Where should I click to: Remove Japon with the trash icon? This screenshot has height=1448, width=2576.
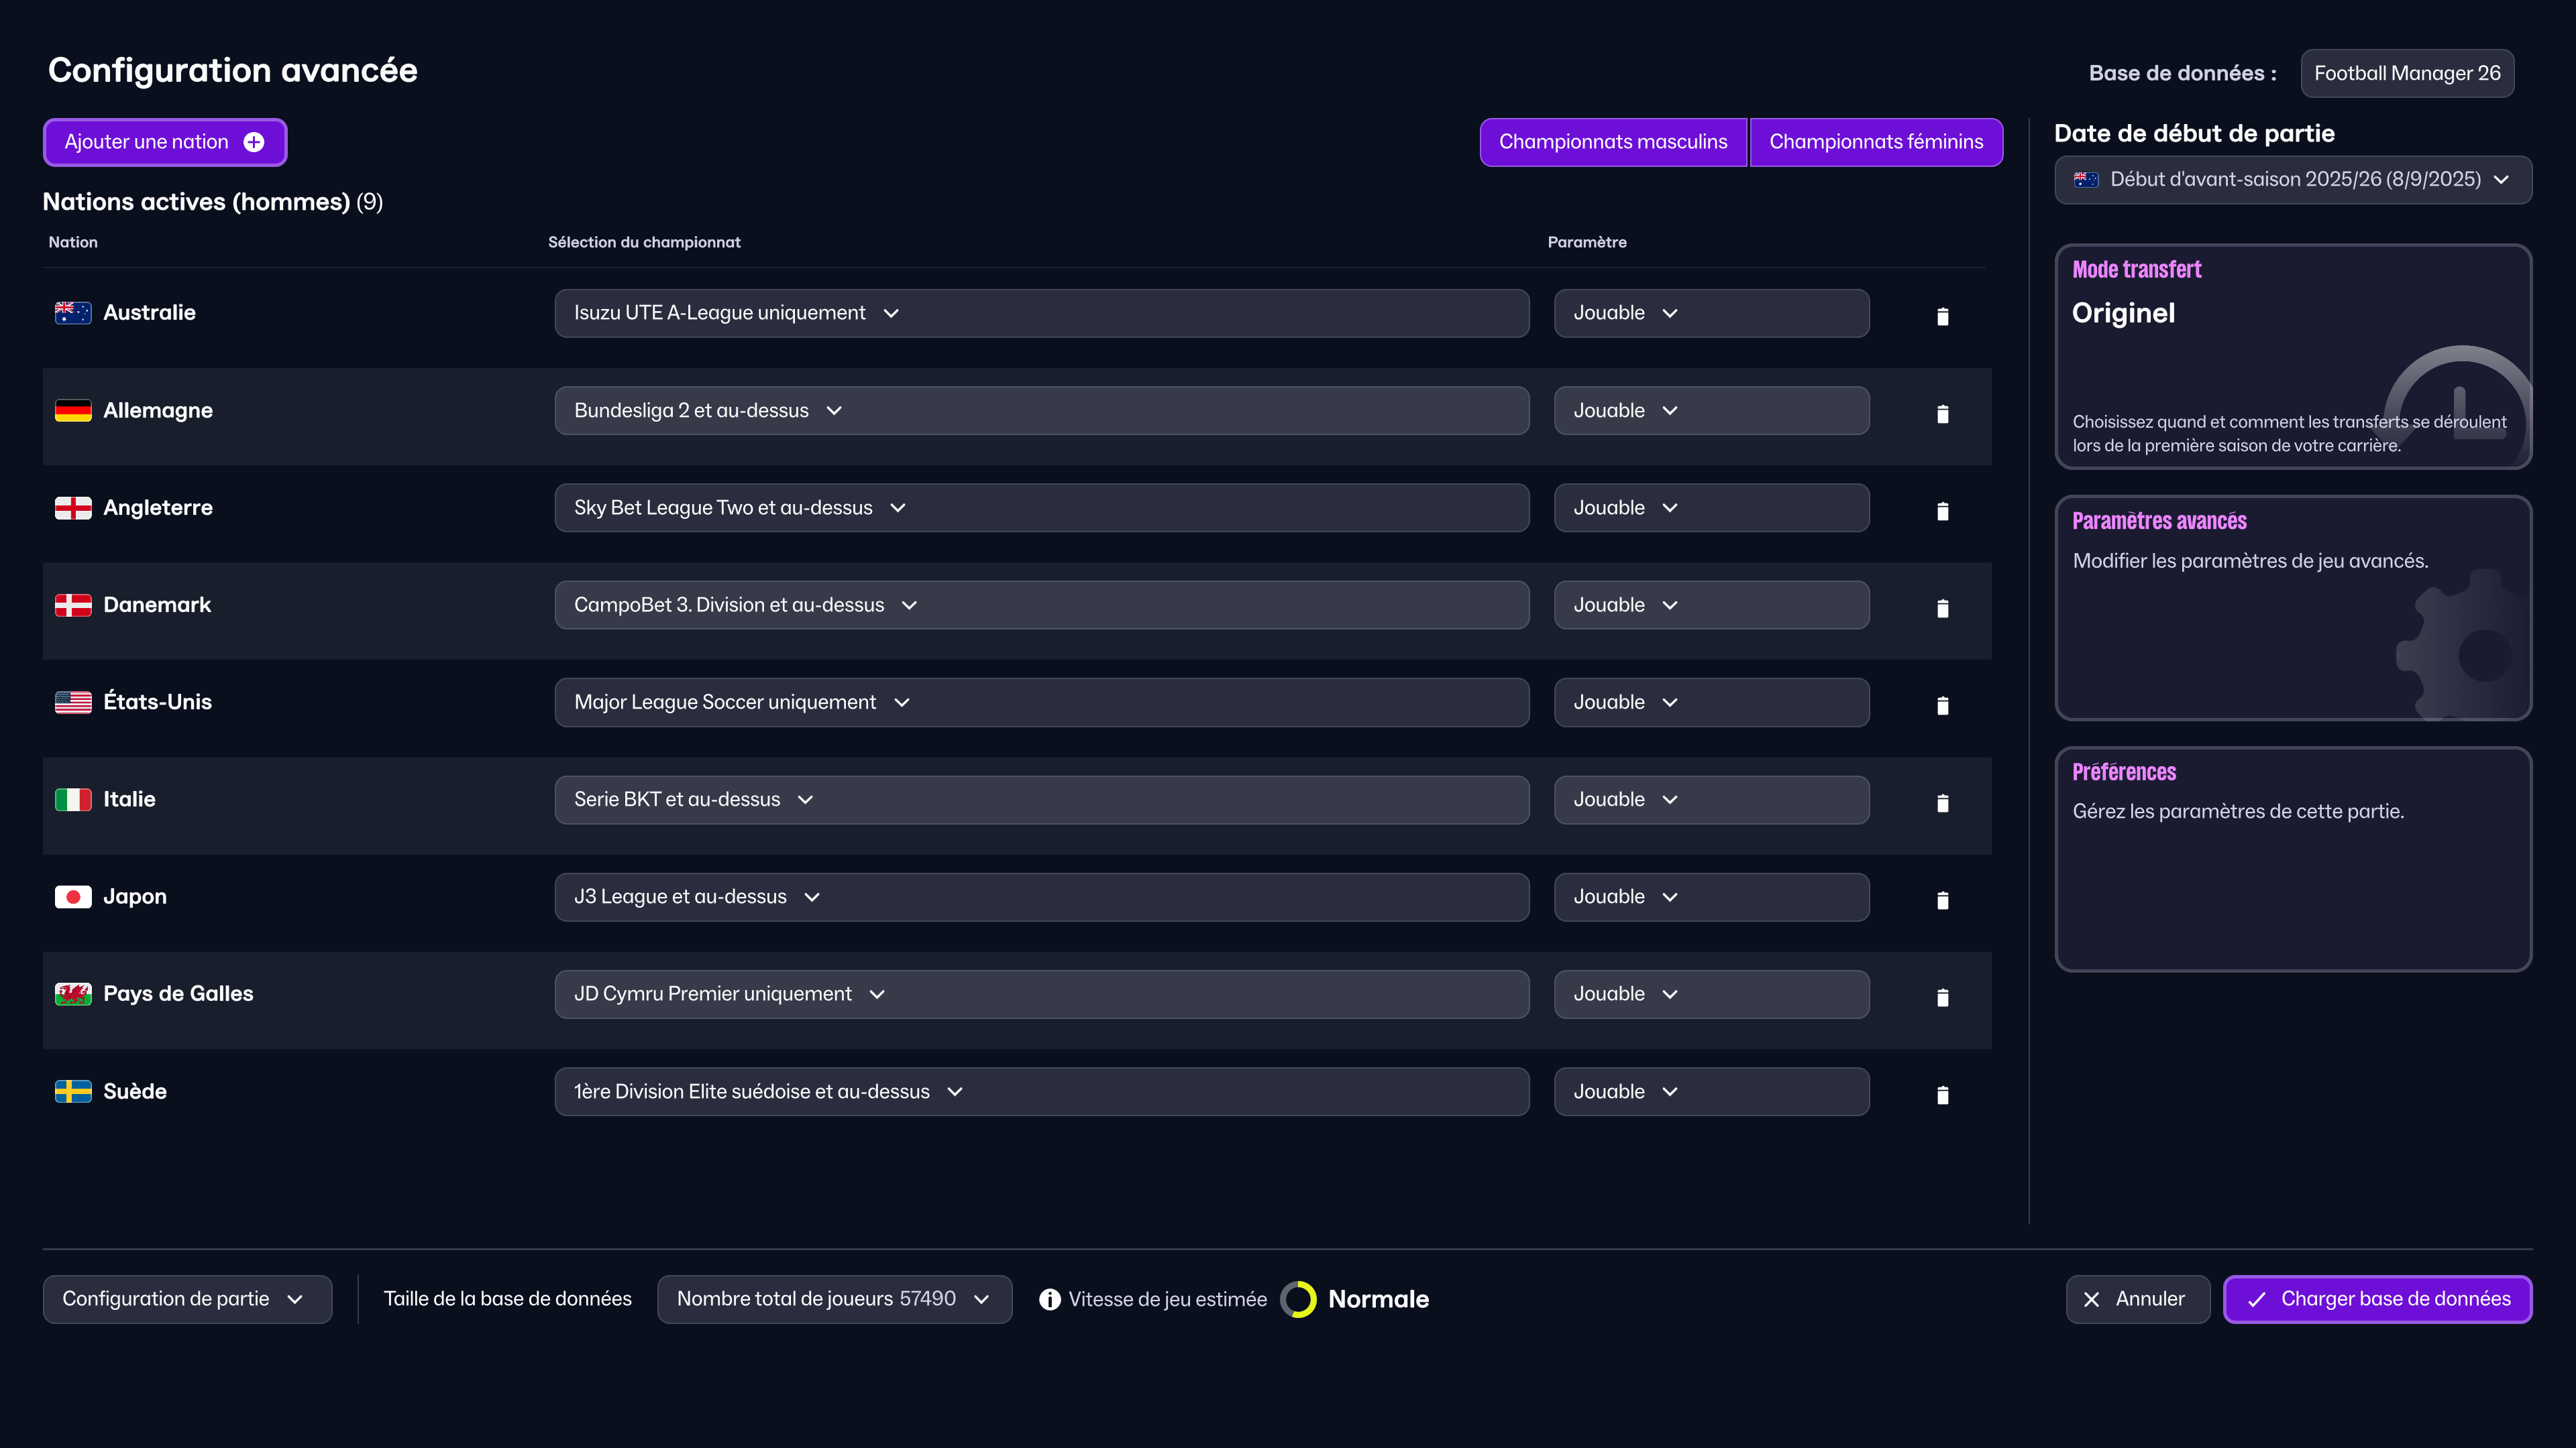click(1943, 900)
